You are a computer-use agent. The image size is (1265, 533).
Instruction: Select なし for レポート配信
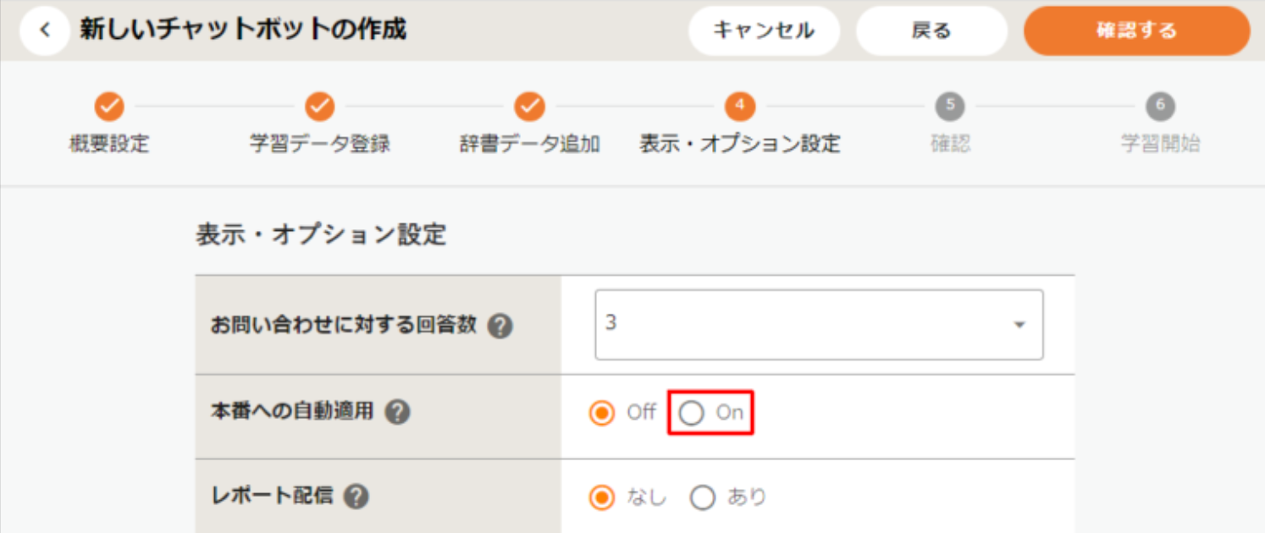[x=602, y=497]
